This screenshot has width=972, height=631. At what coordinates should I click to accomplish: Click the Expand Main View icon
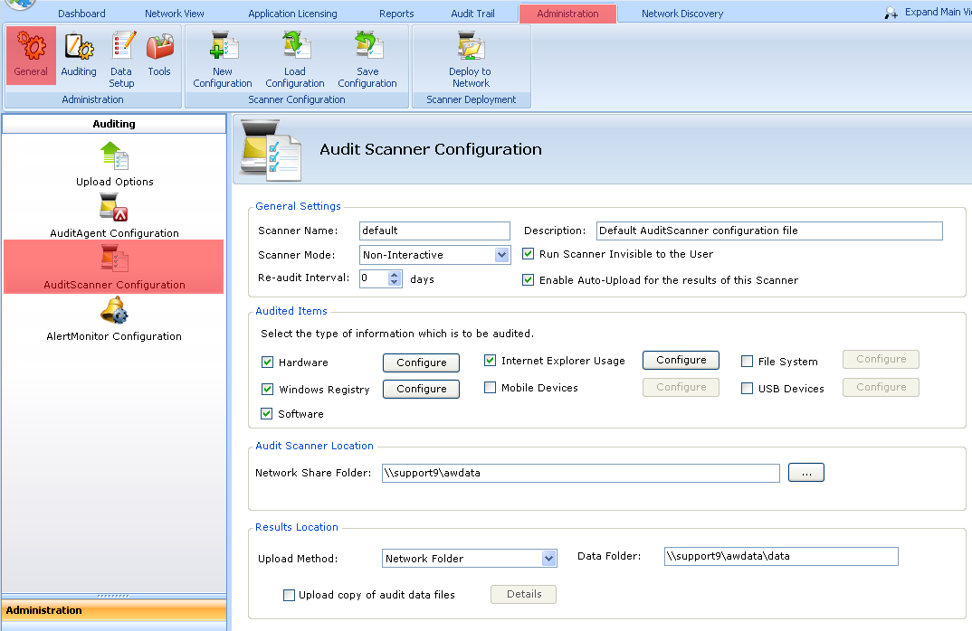[x=891, y=13]
